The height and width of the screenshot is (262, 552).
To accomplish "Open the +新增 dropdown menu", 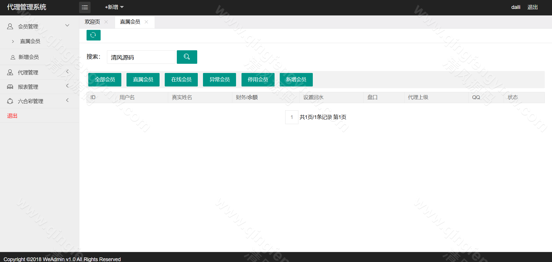I will pyautogui.click(x=114, y=7).
